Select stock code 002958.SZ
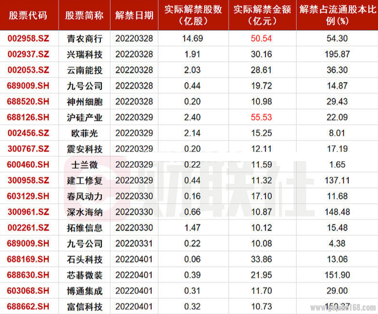 pos(28,38)
